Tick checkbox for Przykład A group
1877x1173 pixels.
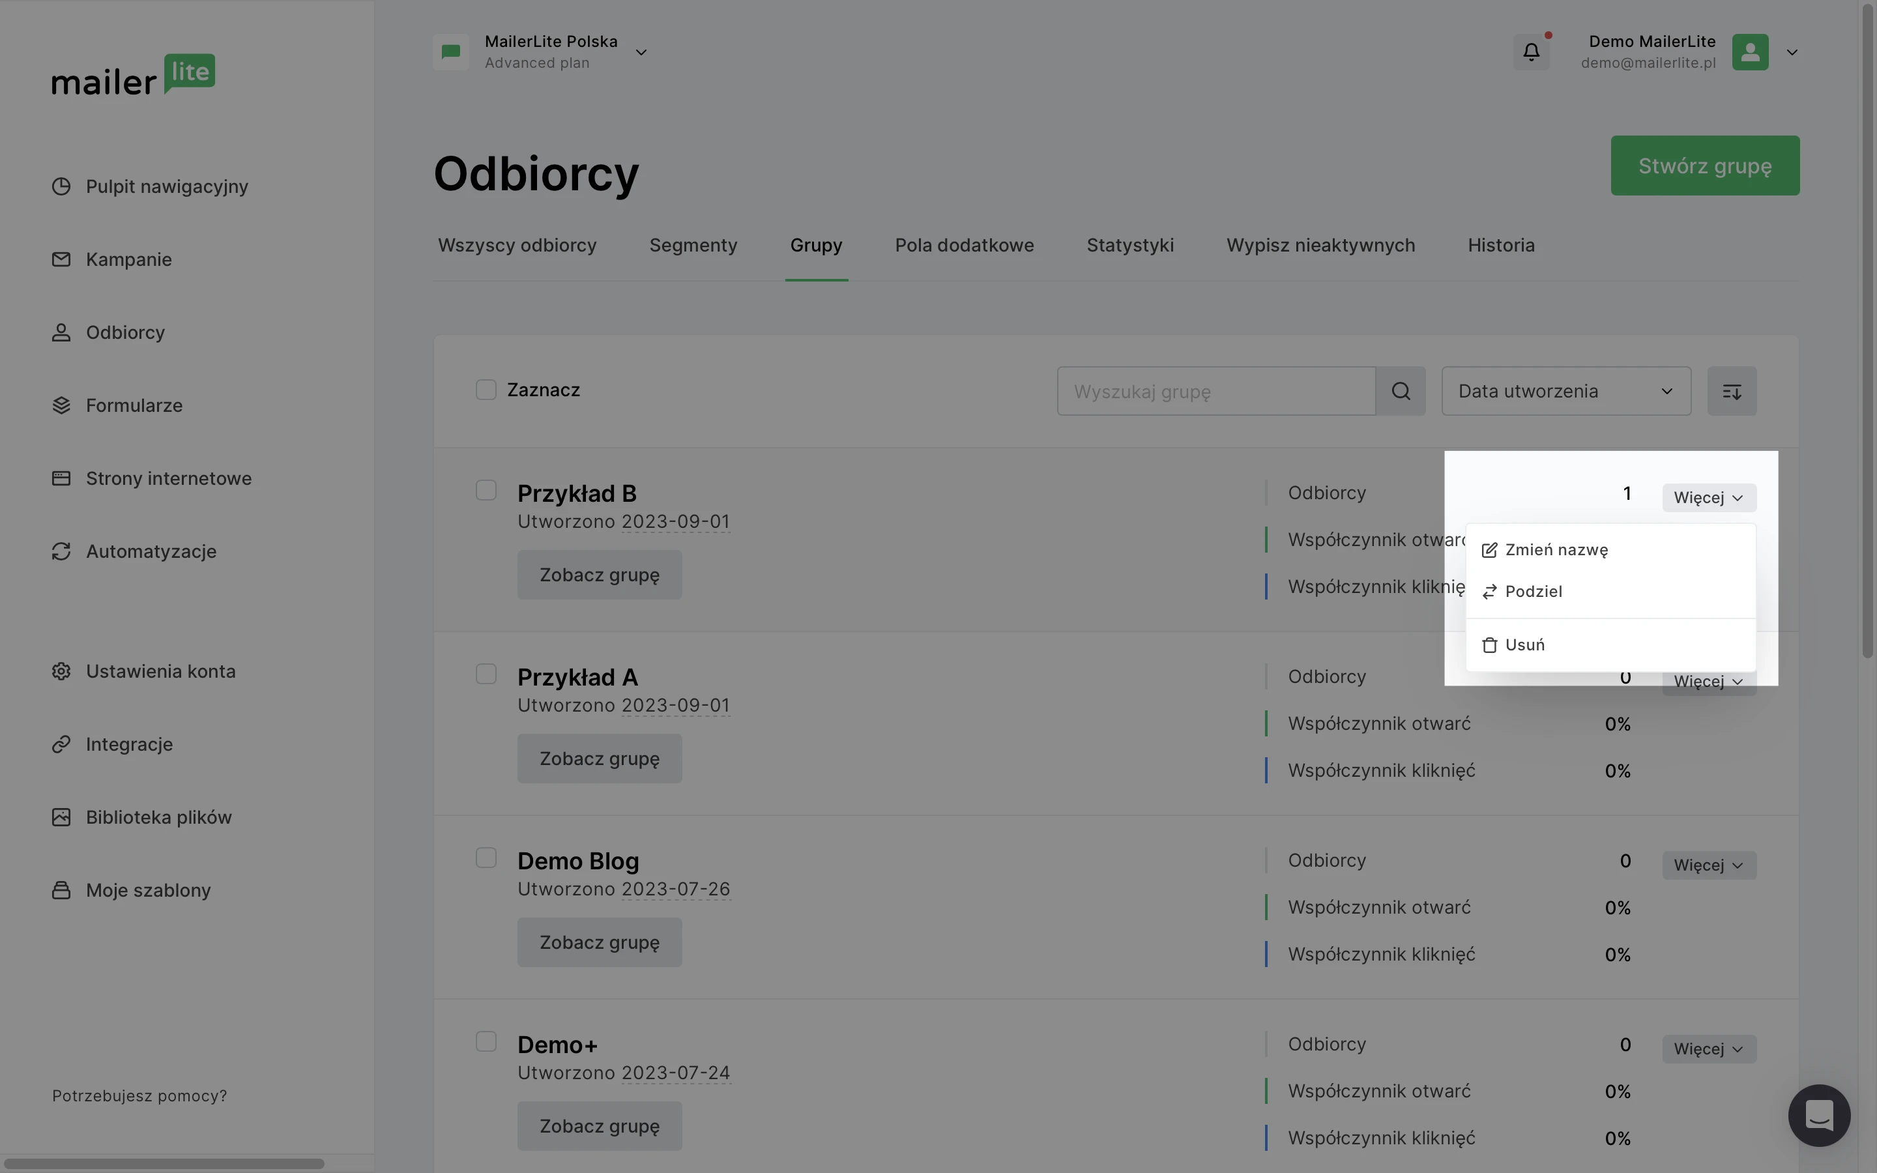pos(486,673)
